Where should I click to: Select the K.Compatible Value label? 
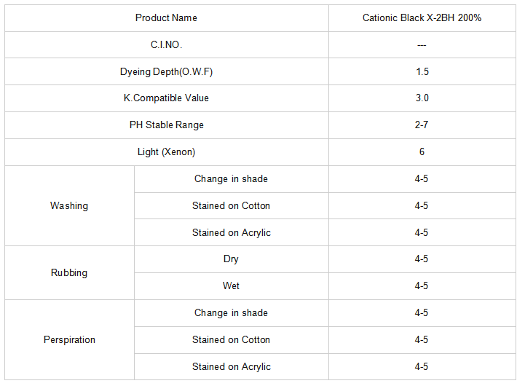coord(167,98)
